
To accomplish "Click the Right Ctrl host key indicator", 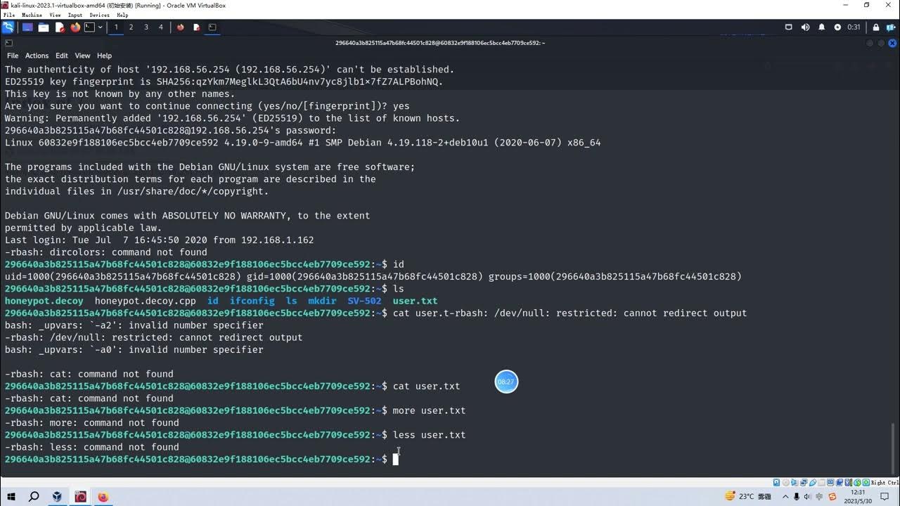I will point(885,483).
